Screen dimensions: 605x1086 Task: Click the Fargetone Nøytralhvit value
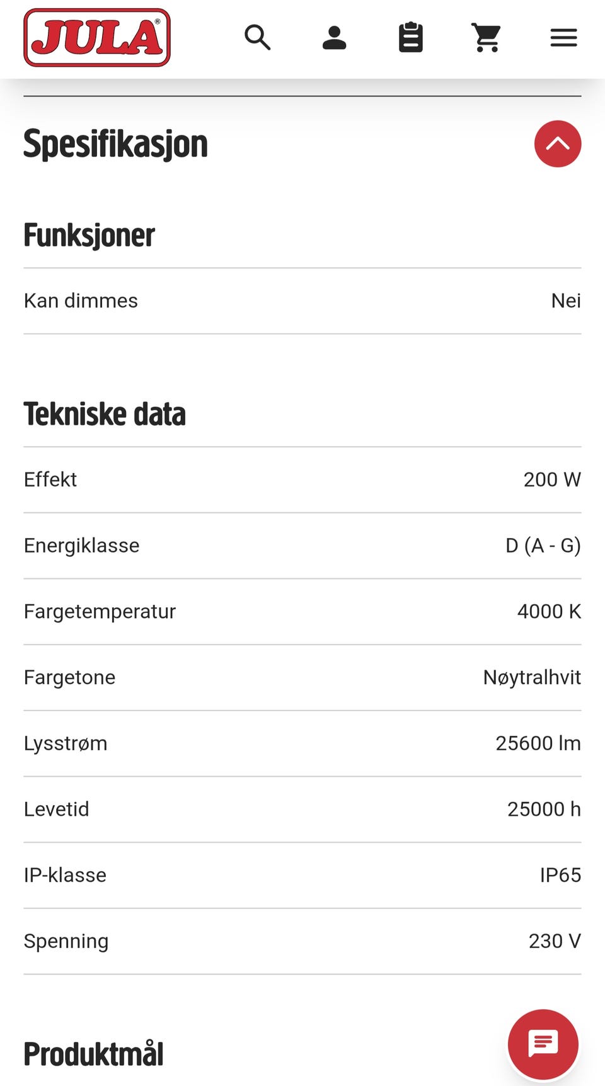pos(532,677)
